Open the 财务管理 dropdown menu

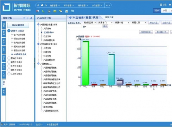tap(83, 5)
